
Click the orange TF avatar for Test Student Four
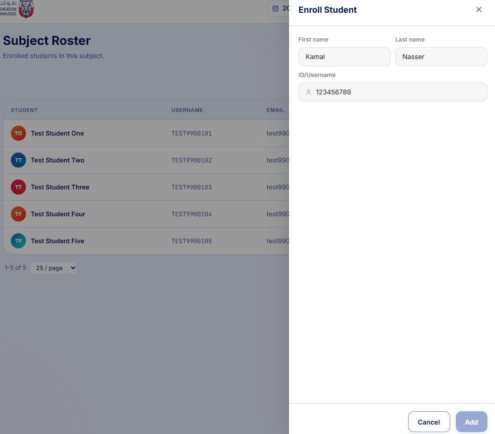point(18,214)
